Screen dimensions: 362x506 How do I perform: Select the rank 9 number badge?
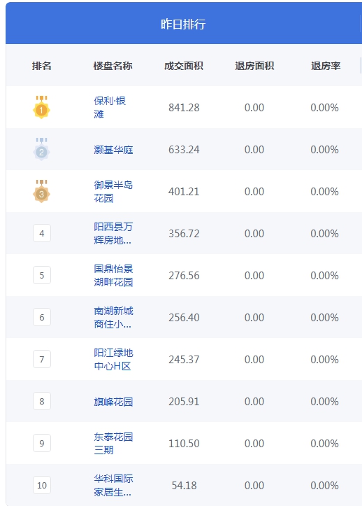click(x=42, y=443)
